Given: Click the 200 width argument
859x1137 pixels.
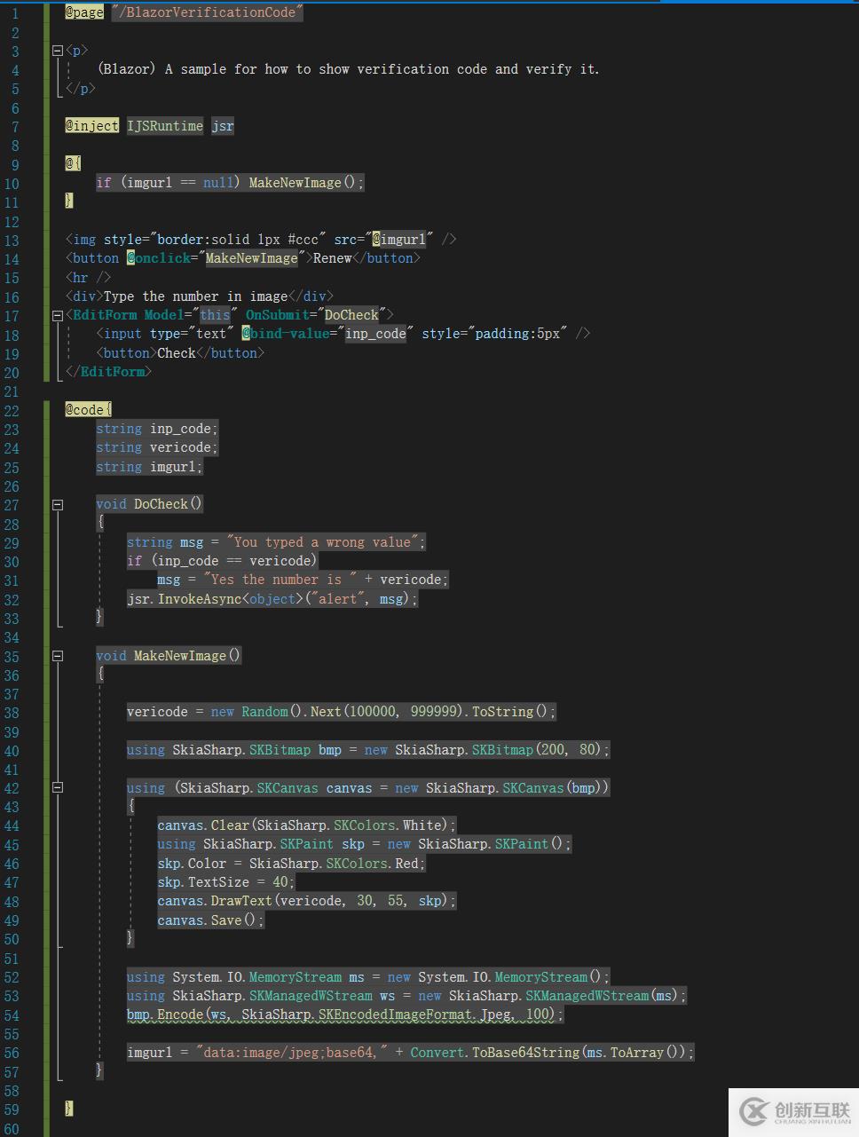Looking at the screenshot, I should point(552,750).
